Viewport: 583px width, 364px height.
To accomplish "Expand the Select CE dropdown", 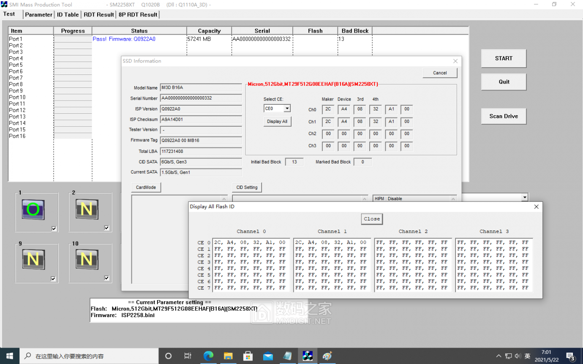I will click(x=287, y=109).
